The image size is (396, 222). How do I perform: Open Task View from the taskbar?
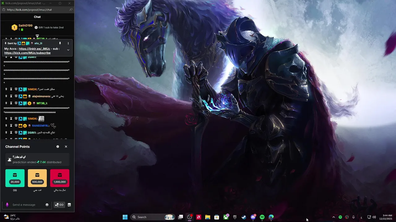(181, 217)
